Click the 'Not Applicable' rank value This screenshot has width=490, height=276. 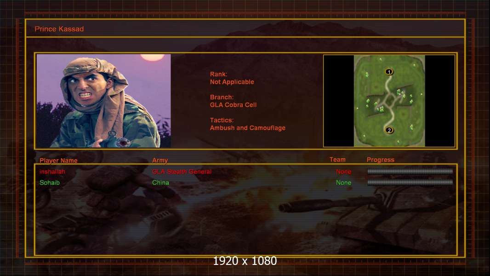pos(232,82)
